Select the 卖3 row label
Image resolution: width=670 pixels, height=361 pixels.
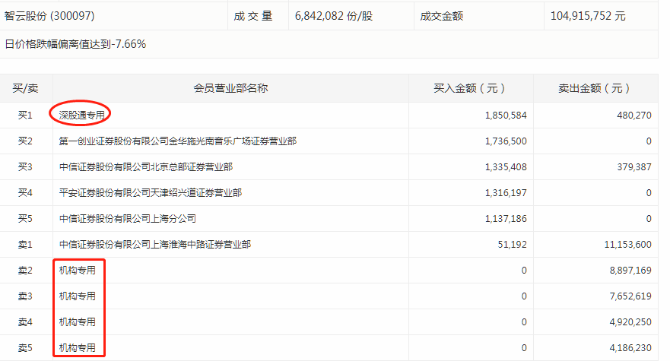pyautogui.click(x=25, y=296)
